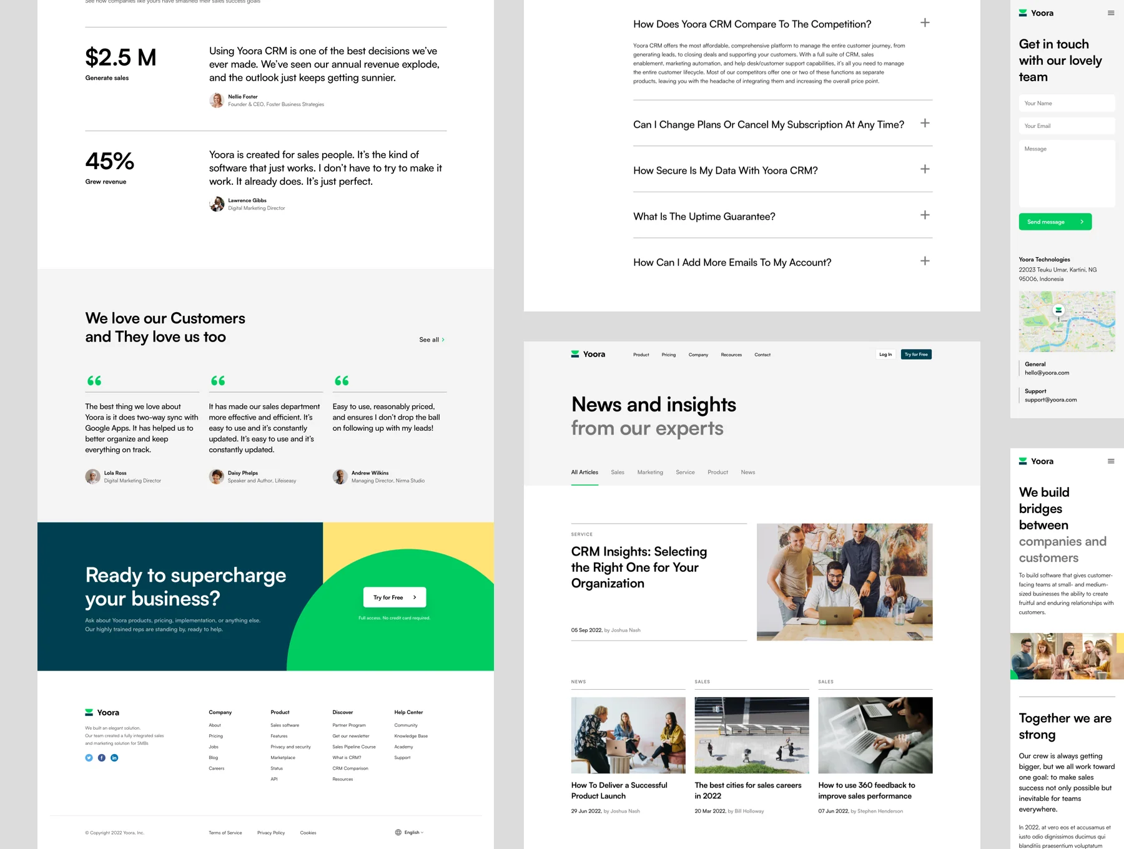Select the Service articles tab
1124x849 pixels.
point(685,472)
